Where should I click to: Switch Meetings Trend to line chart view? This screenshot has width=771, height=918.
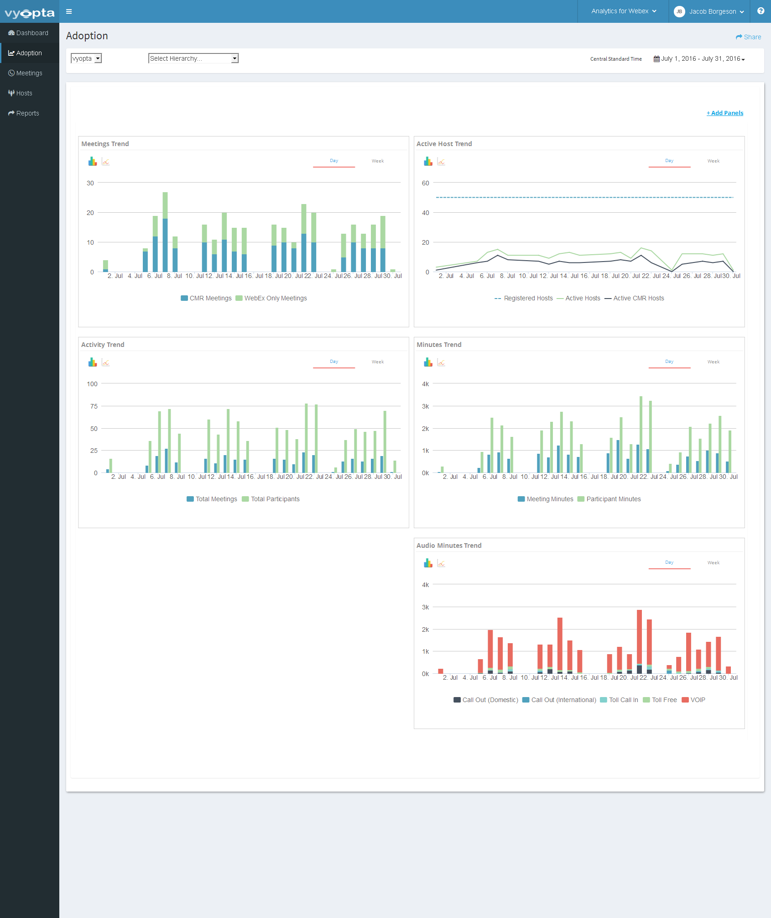pos(105,162)
